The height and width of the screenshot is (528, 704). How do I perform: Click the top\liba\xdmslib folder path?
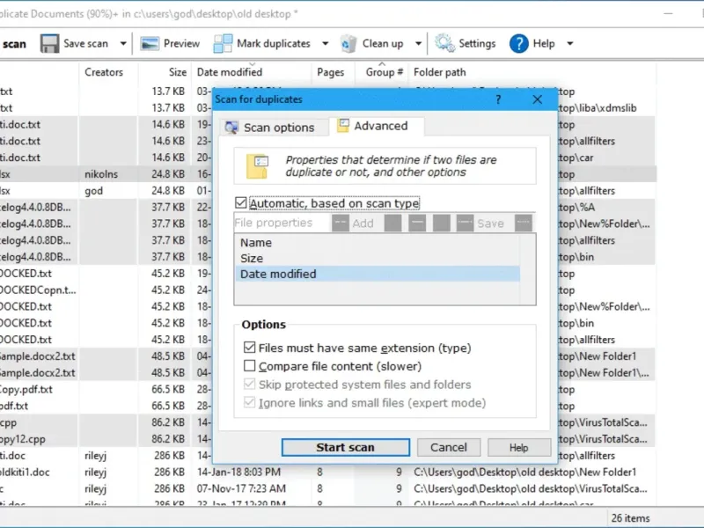(x=598, y=107)
